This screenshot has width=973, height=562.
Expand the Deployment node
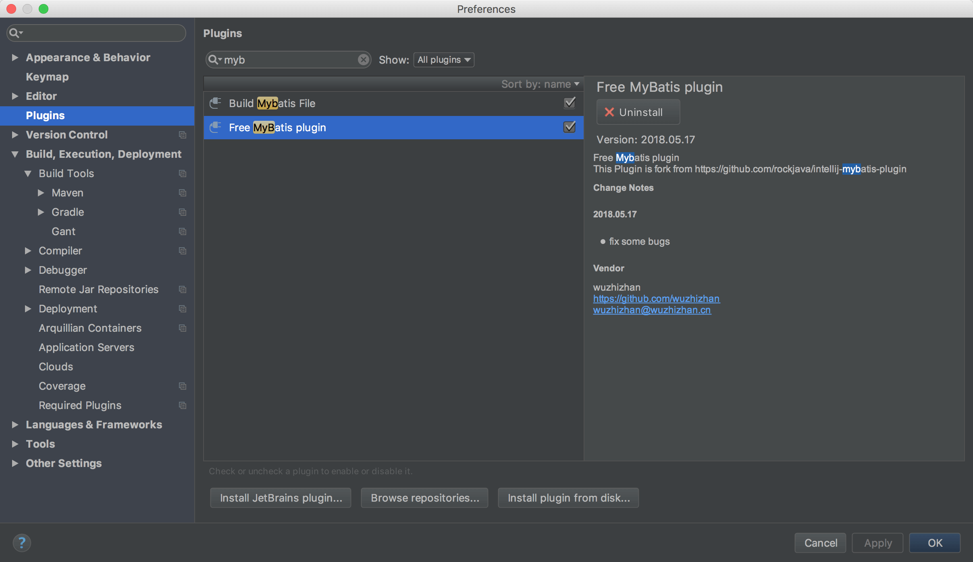click(x=28, y=309)
